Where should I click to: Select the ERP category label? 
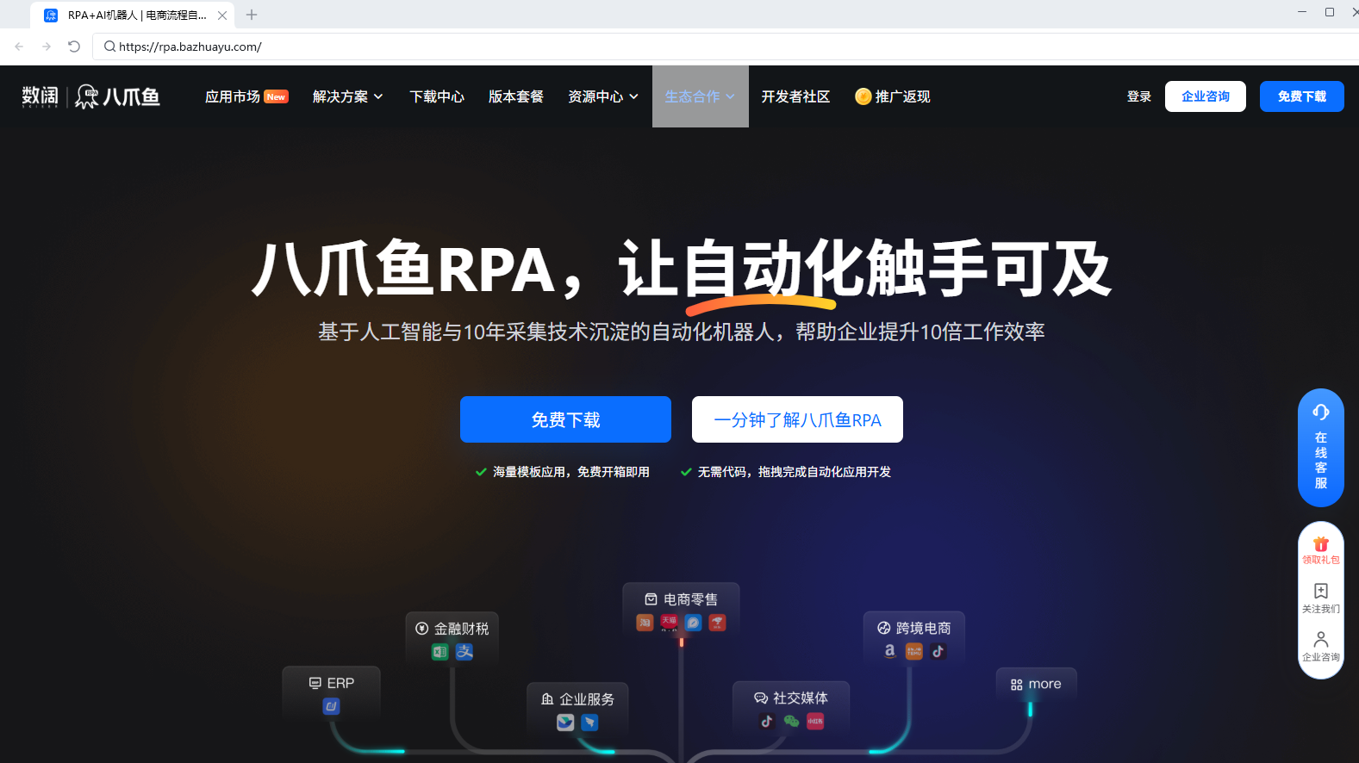tap(340, 683)
